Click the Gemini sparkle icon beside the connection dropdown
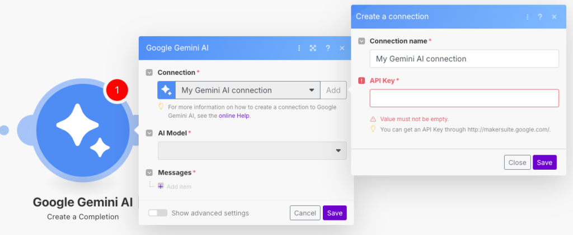573x235 pixels. [x=166, y=90]
